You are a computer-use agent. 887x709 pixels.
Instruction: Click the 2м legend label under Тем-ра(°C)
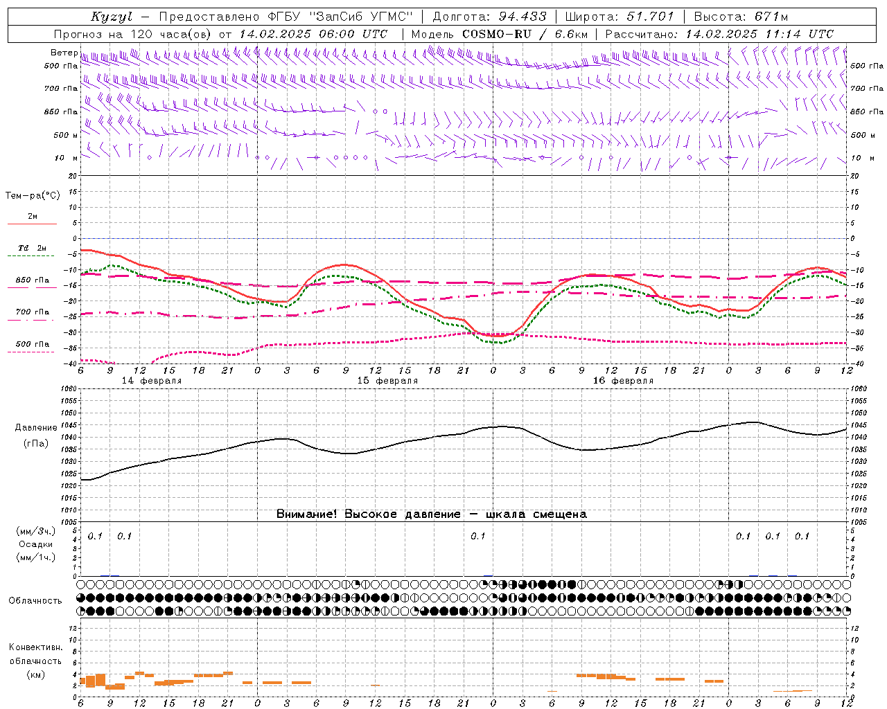[33, 216]
